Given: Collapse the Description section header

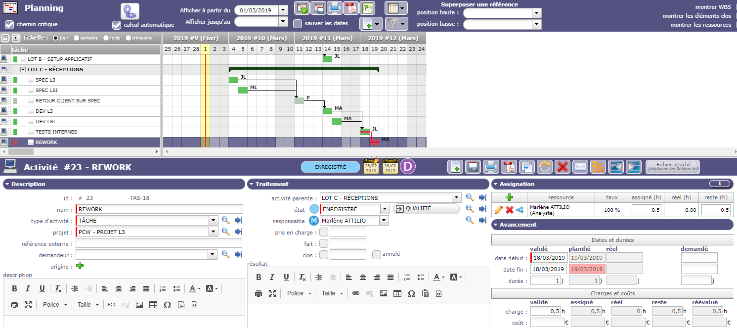Looking at the screenshot, I should click(x=124, y=184).
